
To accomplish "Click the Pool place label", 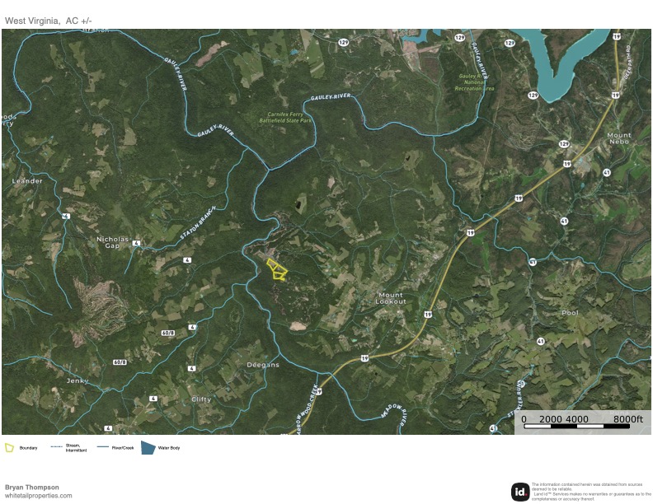I will (570, 313).
